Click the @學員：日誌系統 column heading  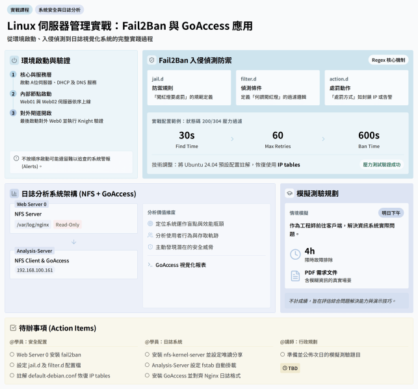(163, 342)
